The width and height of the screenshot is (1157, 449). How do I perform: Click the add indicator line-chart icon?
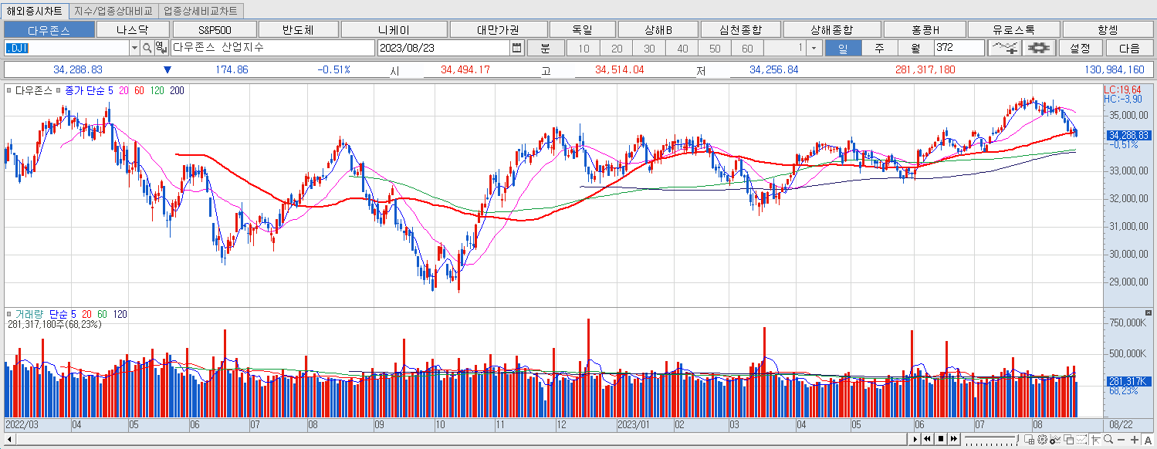coord(1004,48)
